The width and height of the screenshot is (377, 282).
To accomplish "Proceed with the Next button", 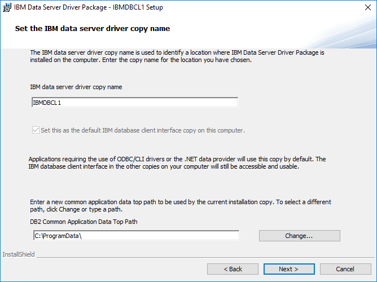I will coord(288,269).
